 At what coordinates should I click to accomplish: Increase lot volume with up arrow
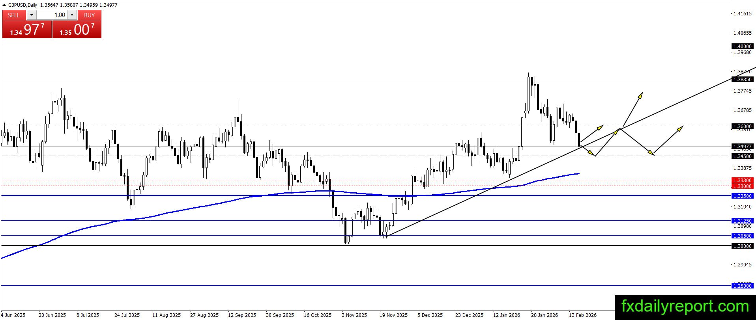pos(72,15)
